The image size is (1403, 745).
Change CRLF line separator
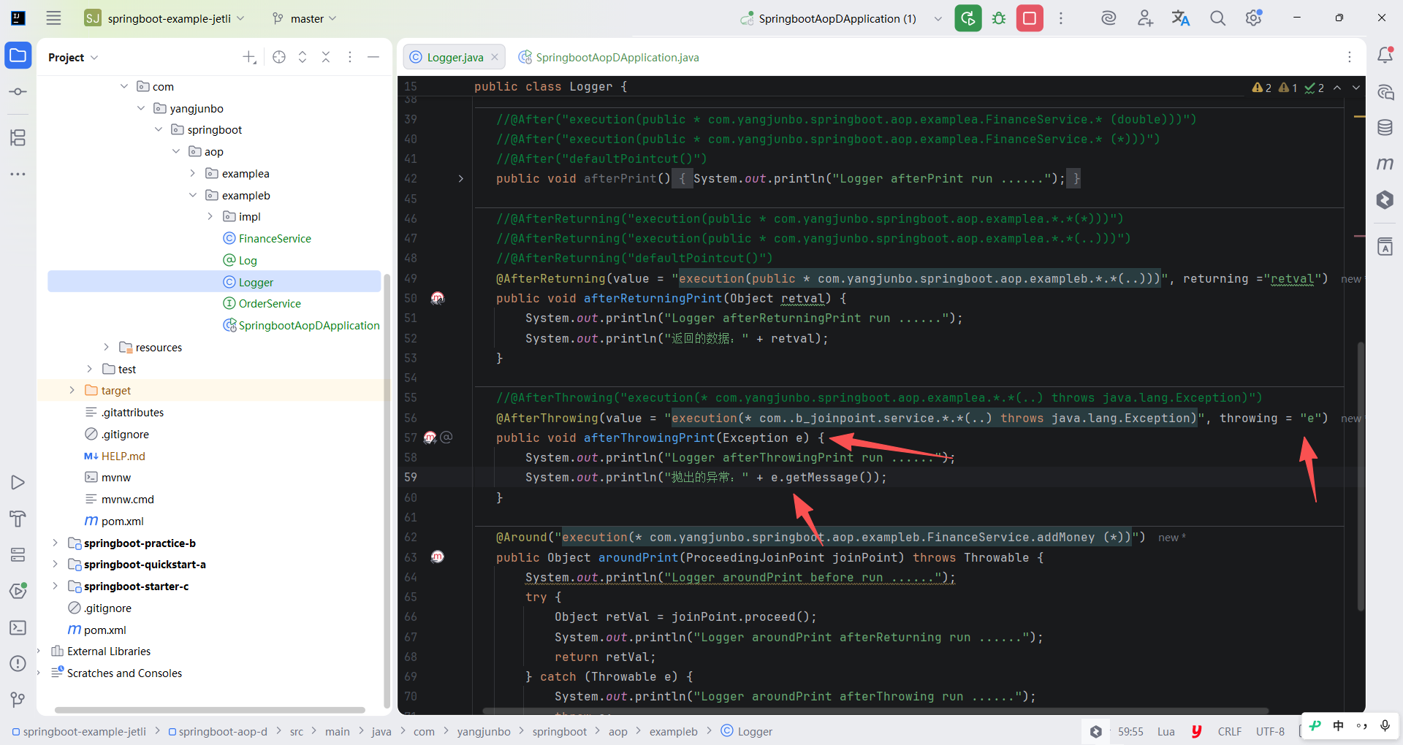(1230, 731)
